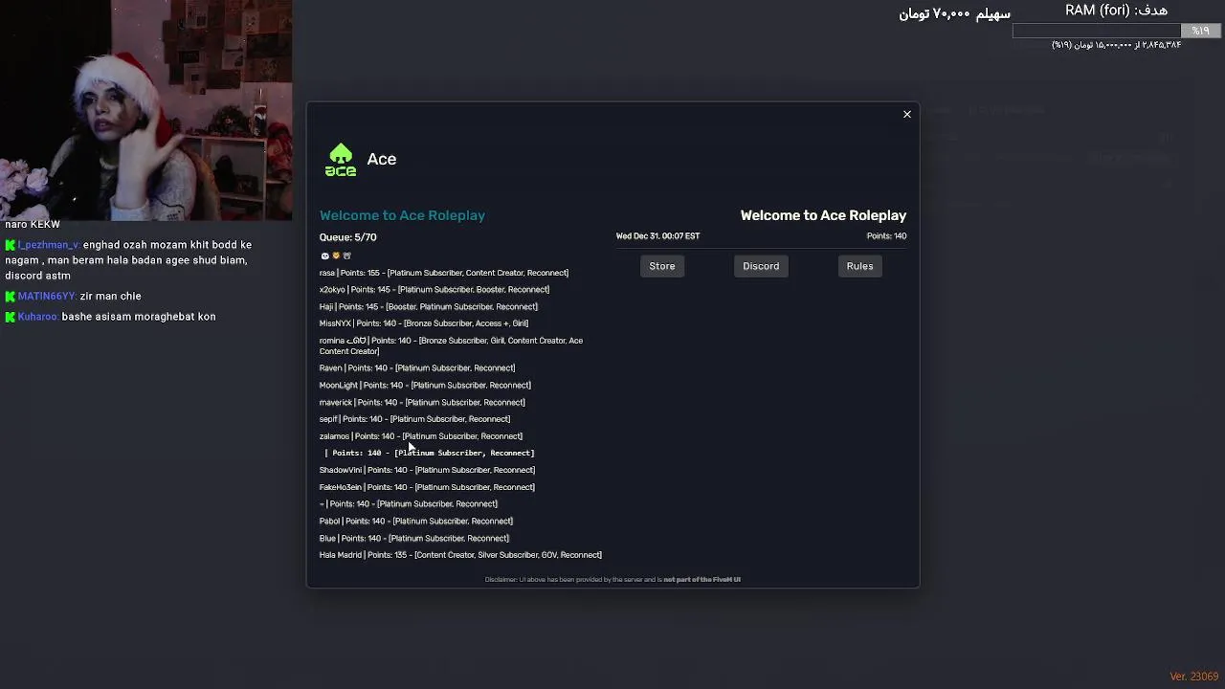Screen dimensions: 1225x689
Task: Close the Ace server queue dialog
Action: pyautogui.click(x=907, y=115)
